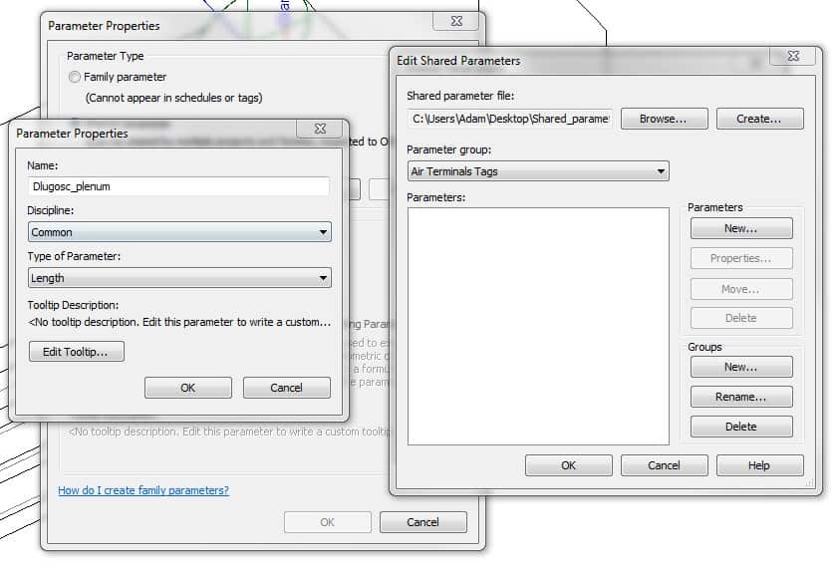840x578 pixels.
Task: Open the Parameter group Air Terminals Tags dropdown
Action: [537, 171]
